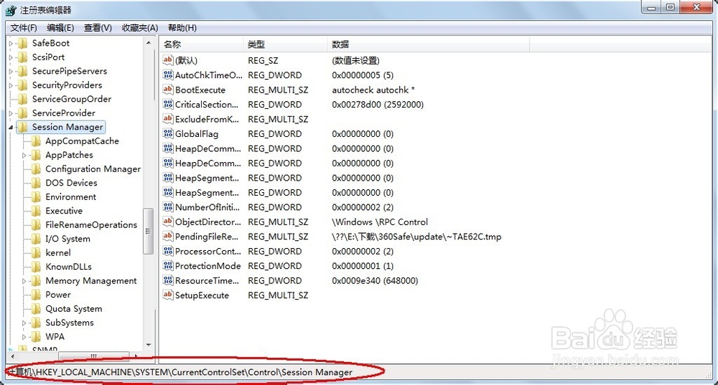Click the NumberOfIniti... DWORD icon

(x=168, y=206)
